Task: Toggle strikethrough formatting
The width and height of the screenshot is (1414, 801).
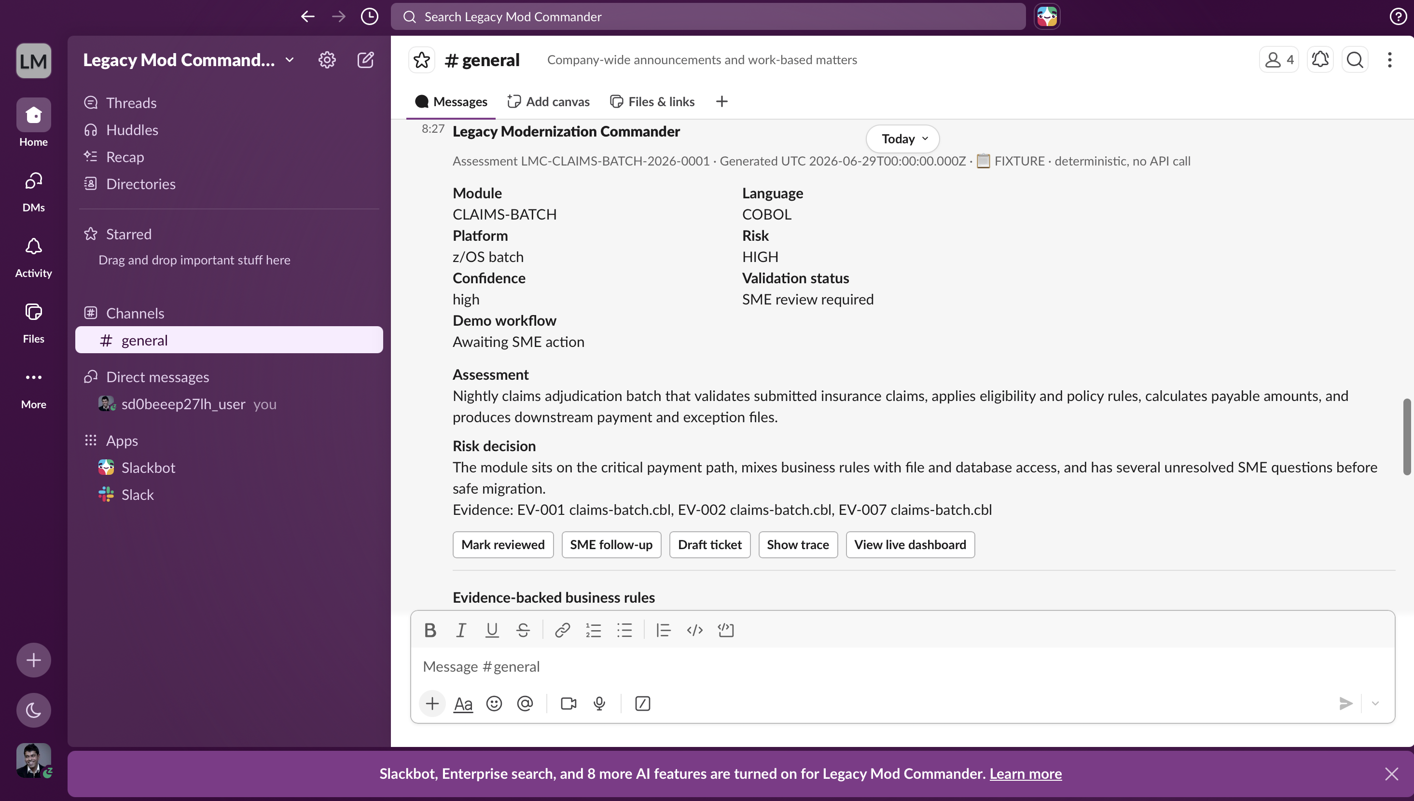Action: pyautogui.click(x=523, y=630)
